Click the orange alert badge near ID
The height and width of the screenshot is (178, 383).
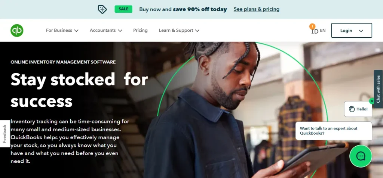coord(312,26)
